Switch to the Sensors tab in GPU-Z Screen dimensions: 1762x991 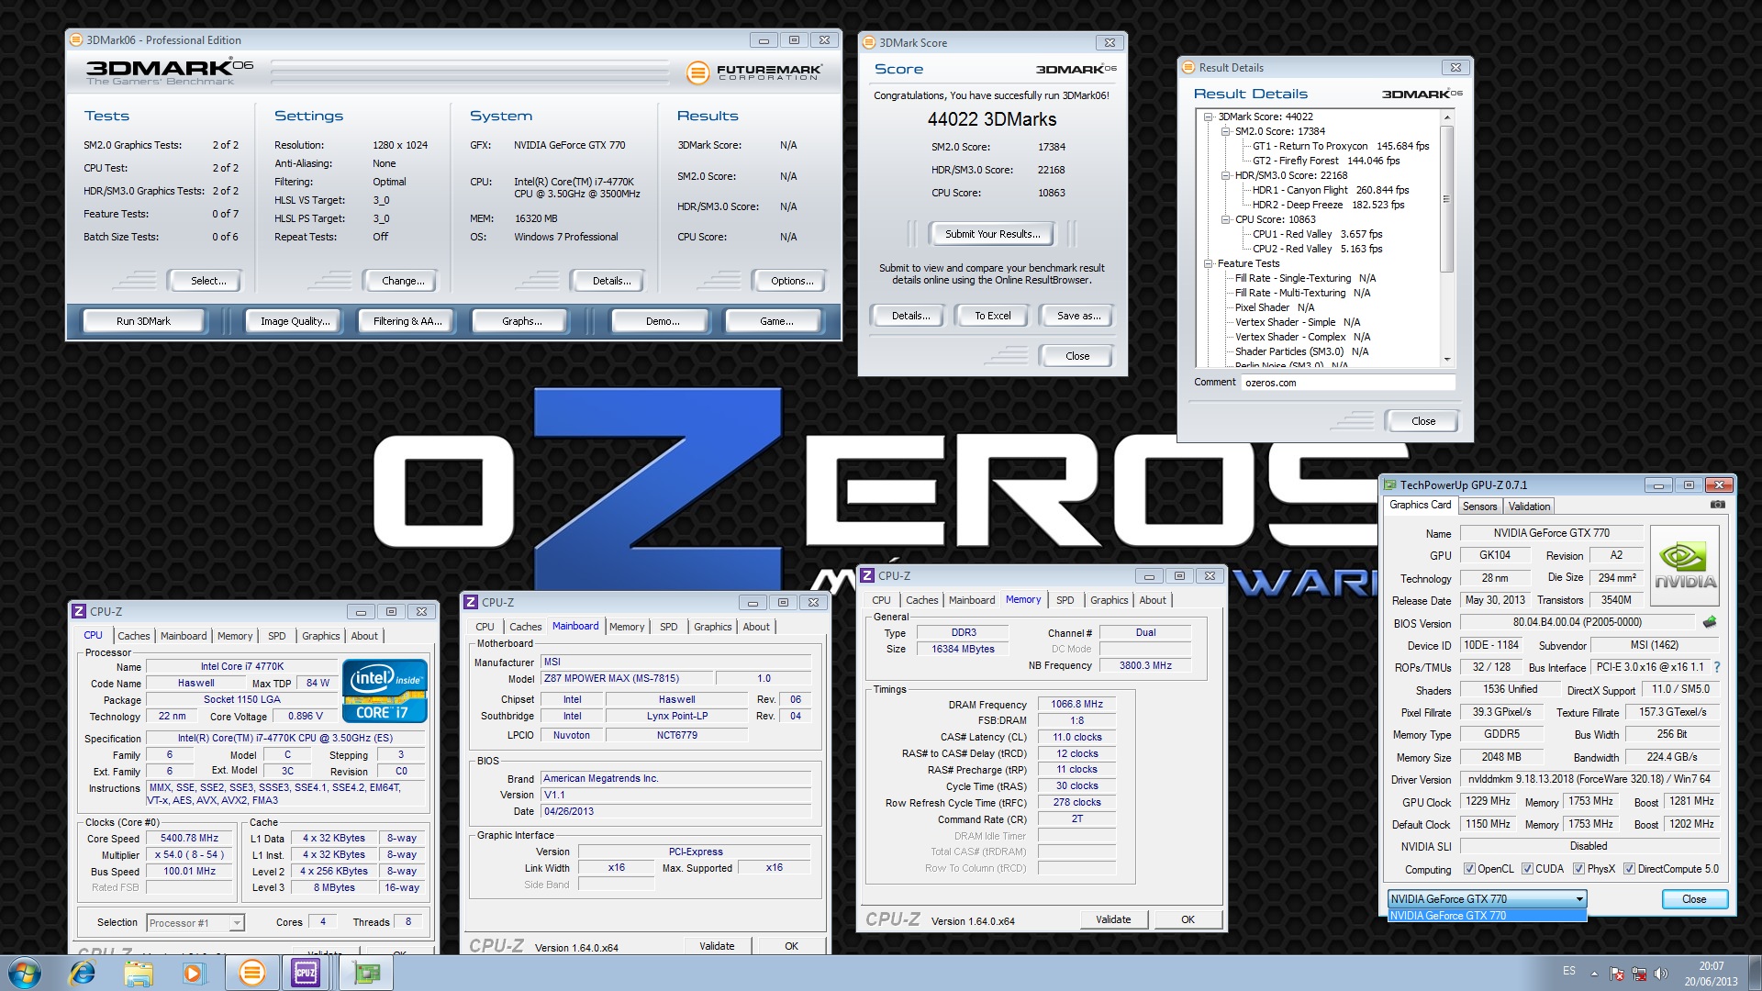click(1479, 507)
